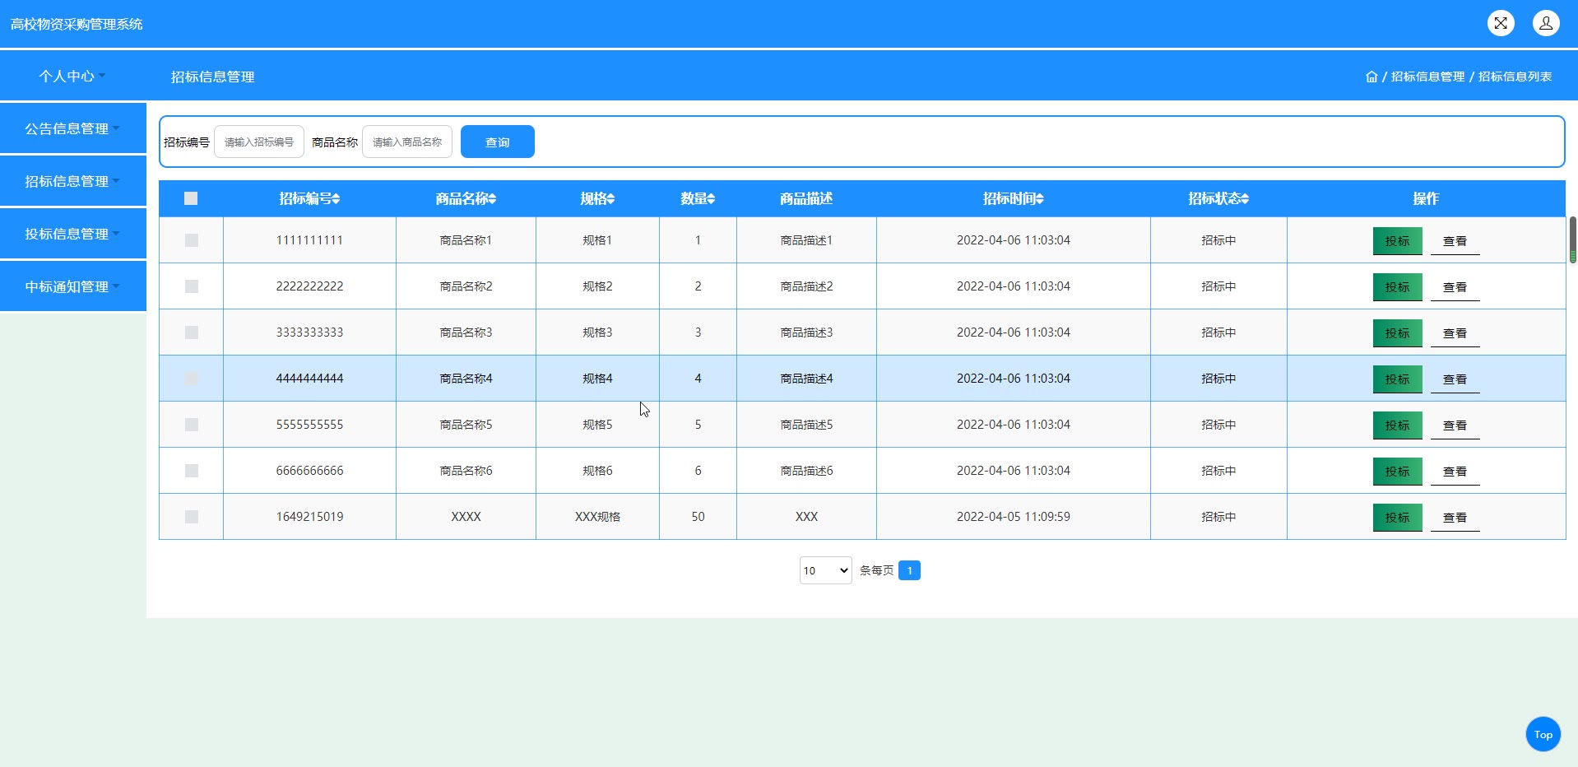The height and width of the screenshot is (767, 1578).
Task: Sort by 规格 column header
Action: point(597,198)
